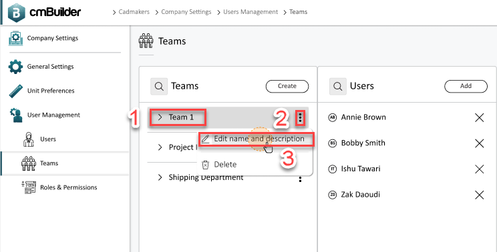The image size is (497, 252).
Task: Click the Teams panel search magnifier
Action: (159, 86)
